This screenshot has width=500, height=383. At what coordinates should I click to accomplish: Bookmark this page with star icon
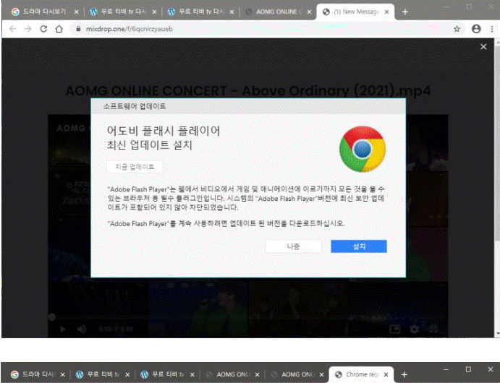coord(457,29)
